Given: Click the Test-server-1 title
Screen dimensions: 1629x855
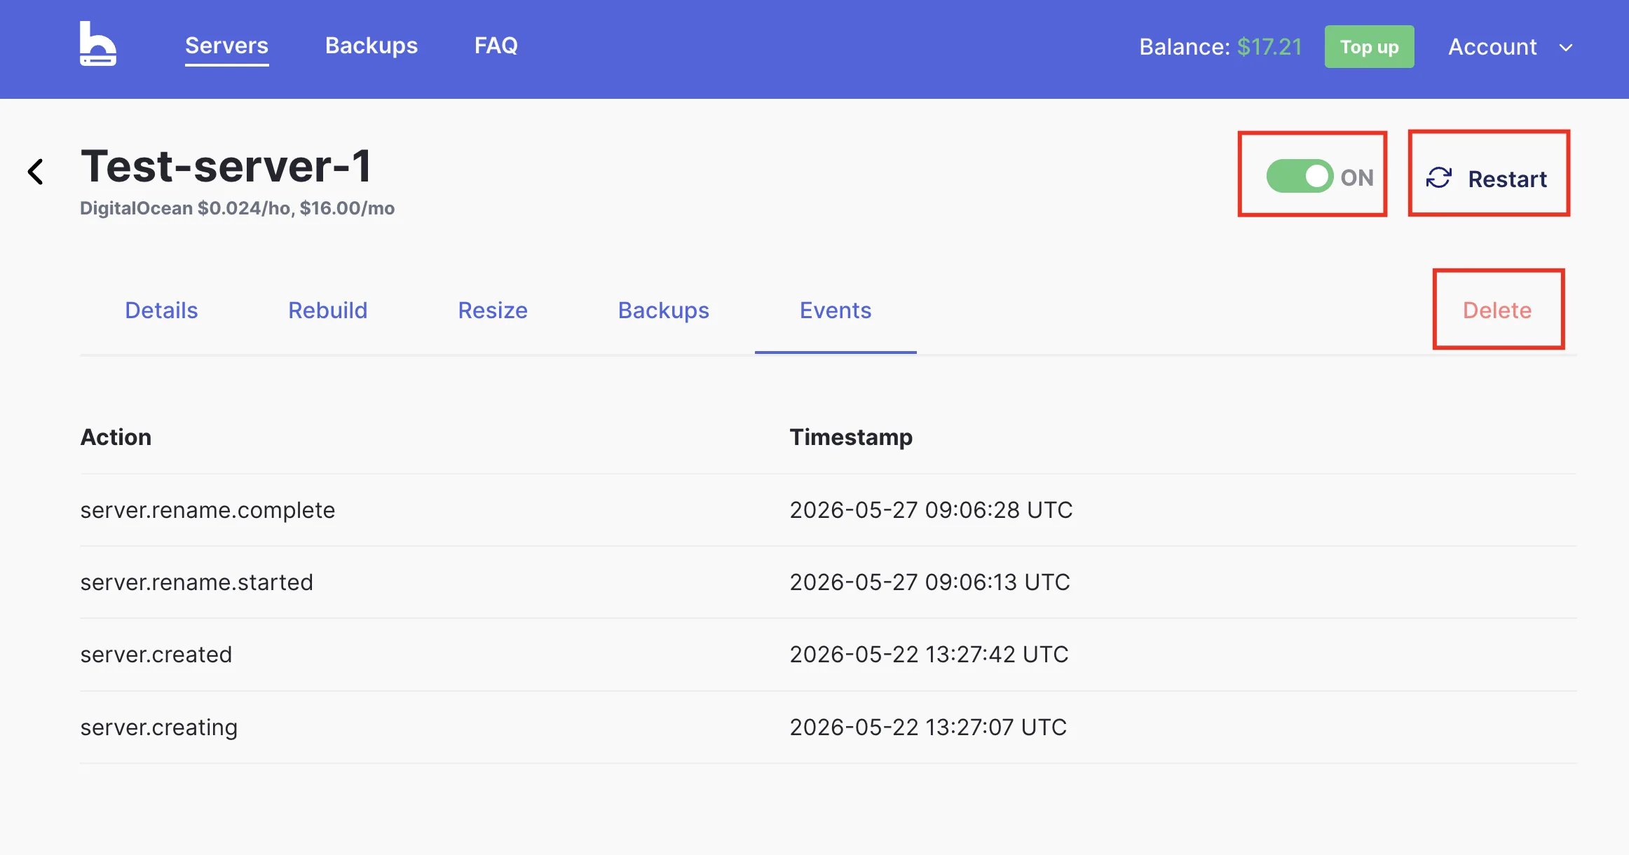Looking at the screenshot, I should click(x=226, y=166).
